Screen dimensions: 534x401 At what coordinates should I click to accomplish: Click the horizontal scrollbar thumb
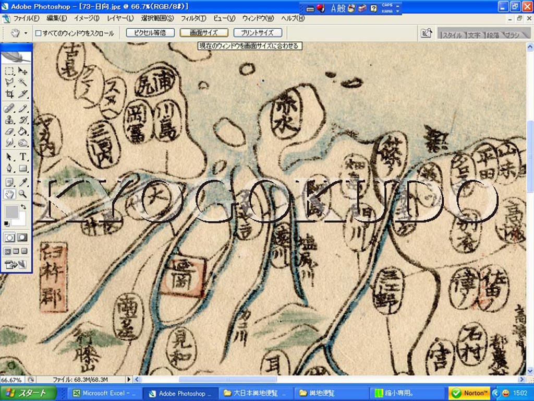(x=227, y=379)
